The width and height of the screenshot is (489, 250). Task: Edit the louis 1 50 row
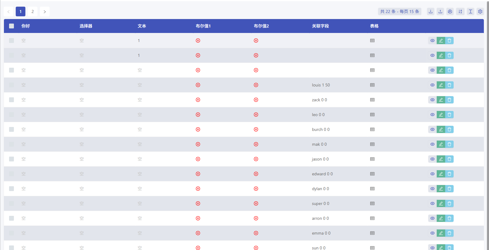click(441, 85)
